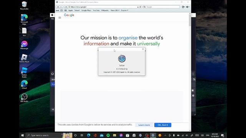Open Task View on taskbar
The width and height of the screenshot is (246, 138).
pos(82,135)
